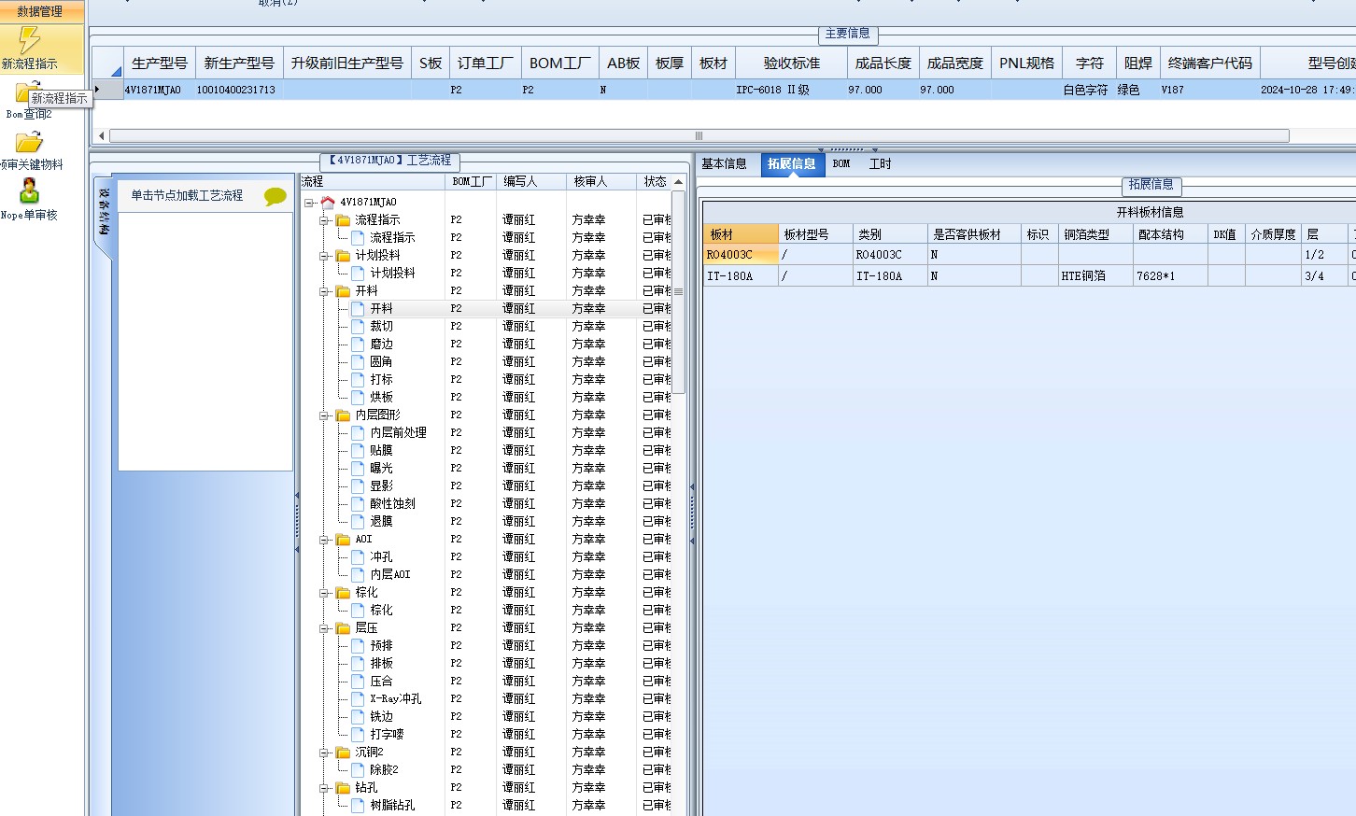Click the 7628*1 配本结构 cell
The image size is (1356, 816).
(1170, 275)
